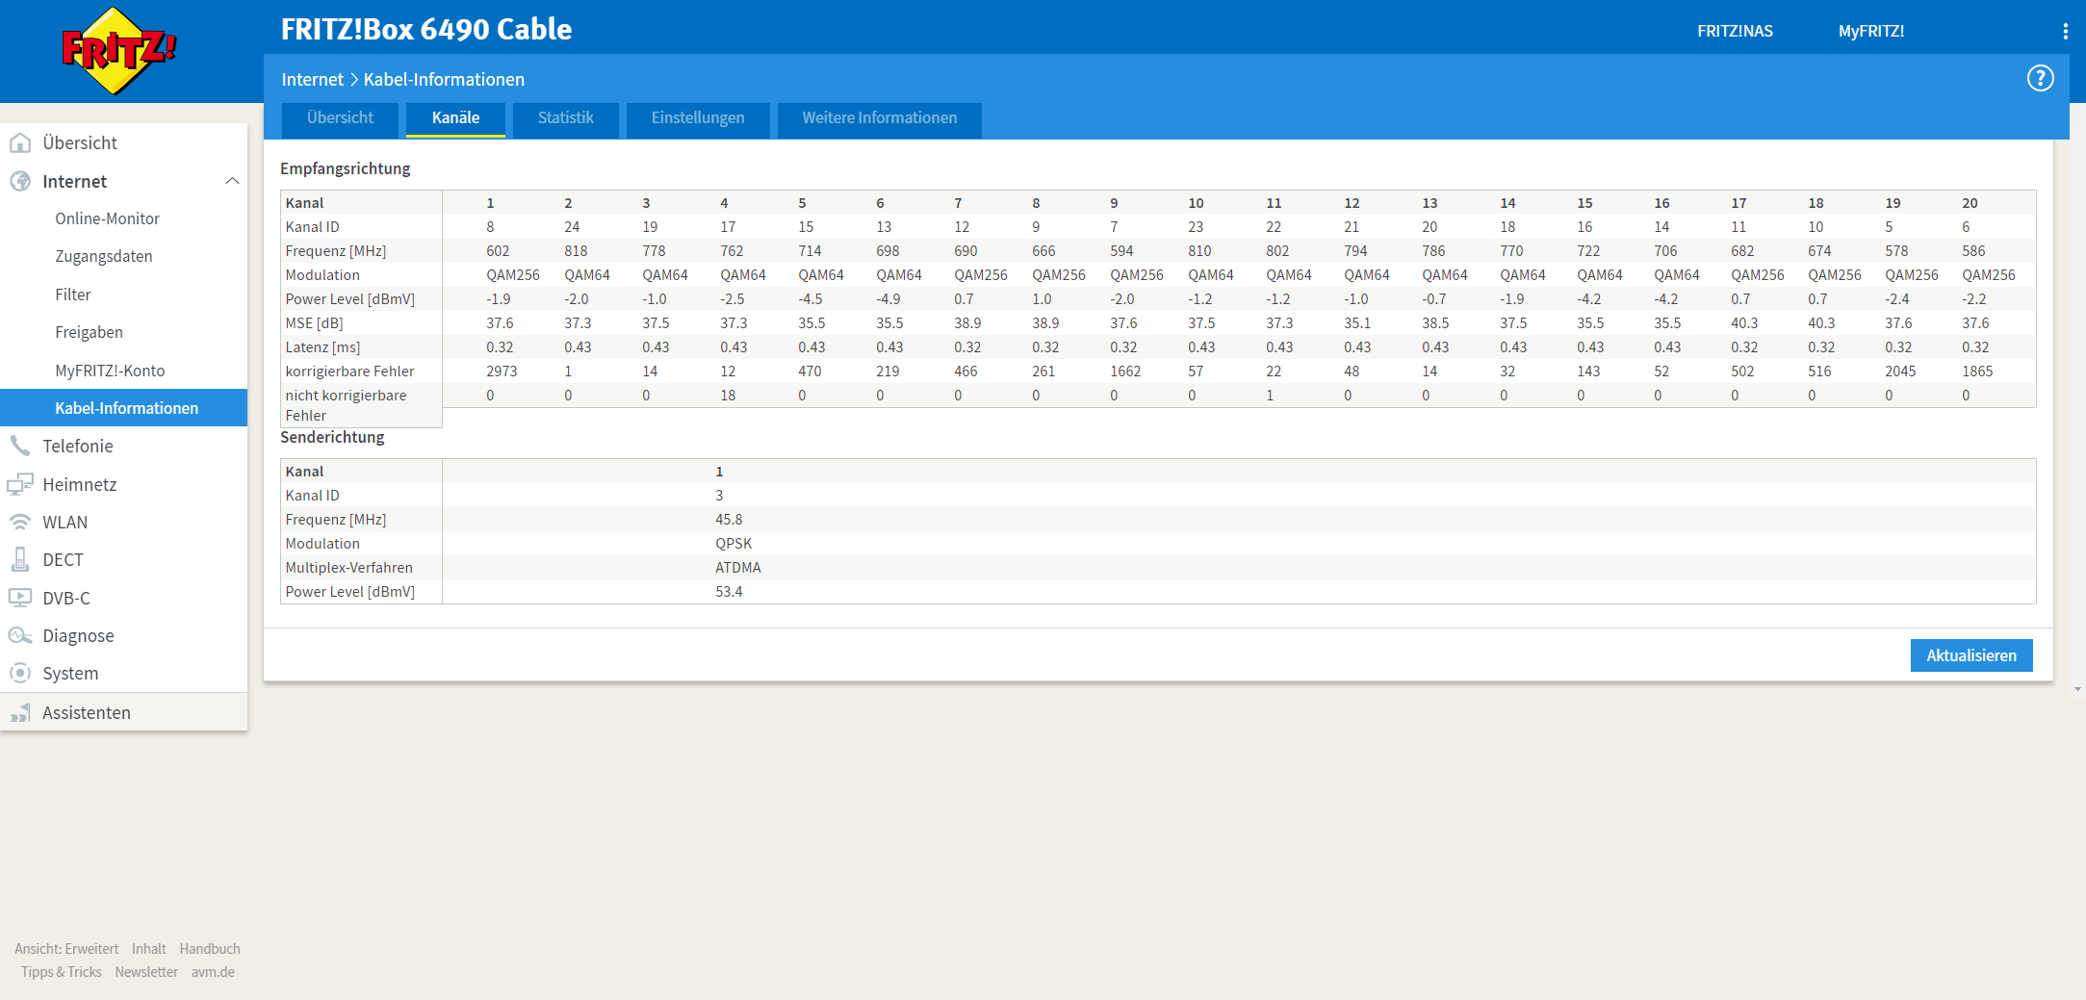Toggle the Ansicht: Erweitert view link
The image size is (2086, 1000).
tap(66, 949)
